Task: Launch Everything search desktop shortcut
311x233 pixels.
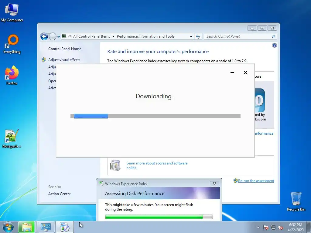Action: coord(12,44)
